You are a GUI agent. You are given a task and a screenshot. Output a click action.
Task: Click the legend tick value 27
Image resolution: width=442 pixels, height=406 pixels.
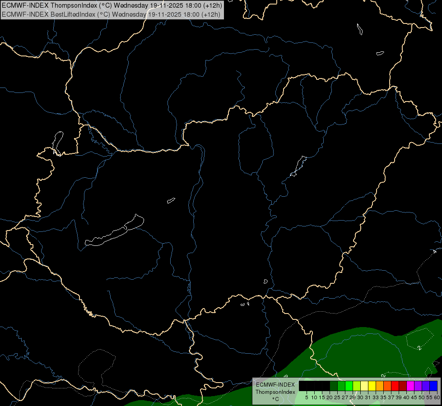tap(345, 397)
